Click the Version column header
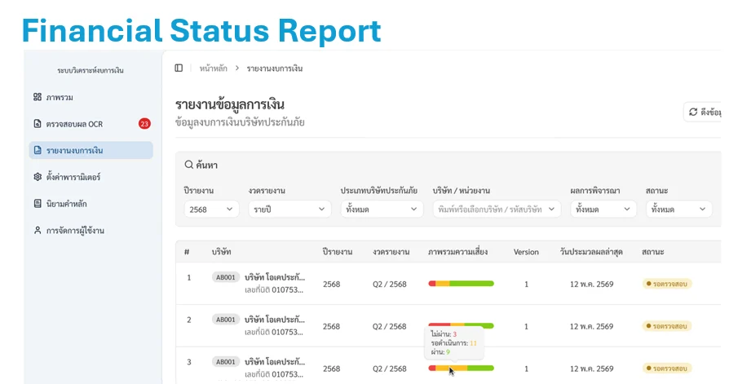This screenshot has height=384, width=729. point(526,252)
